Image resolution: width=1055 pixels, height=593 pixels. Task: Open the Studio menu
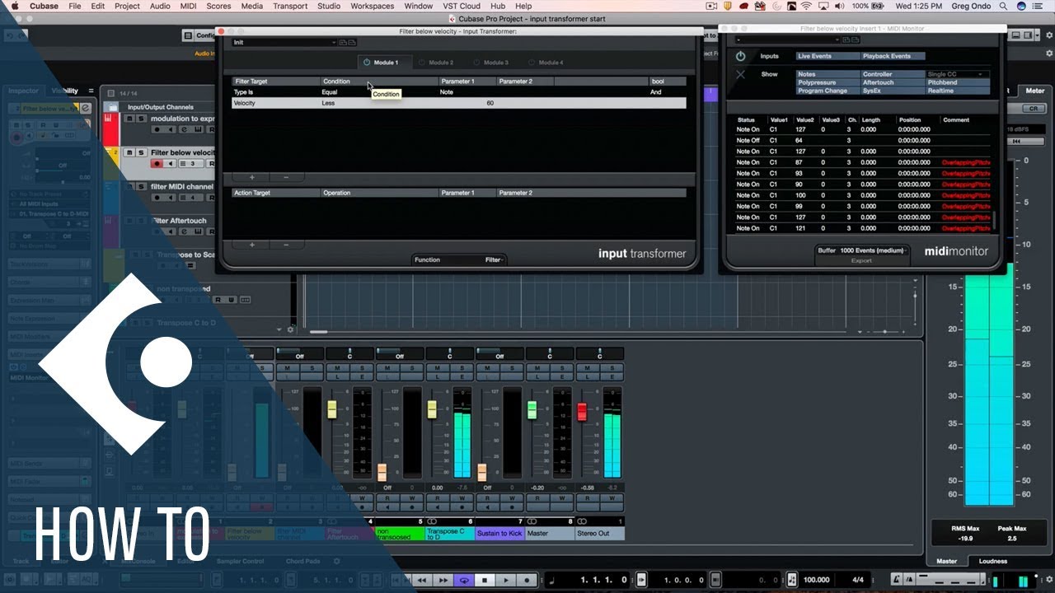pos(329,6)
